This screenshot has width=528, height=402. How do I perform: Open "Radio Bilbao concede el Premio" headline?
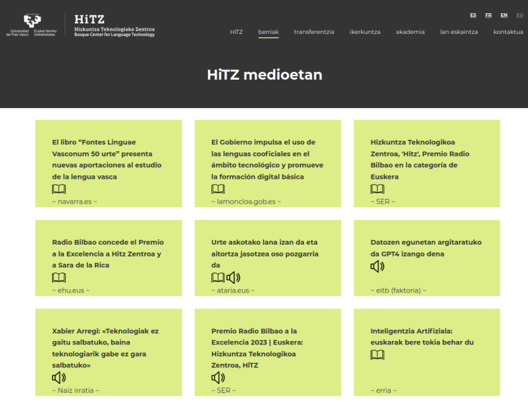108,254
